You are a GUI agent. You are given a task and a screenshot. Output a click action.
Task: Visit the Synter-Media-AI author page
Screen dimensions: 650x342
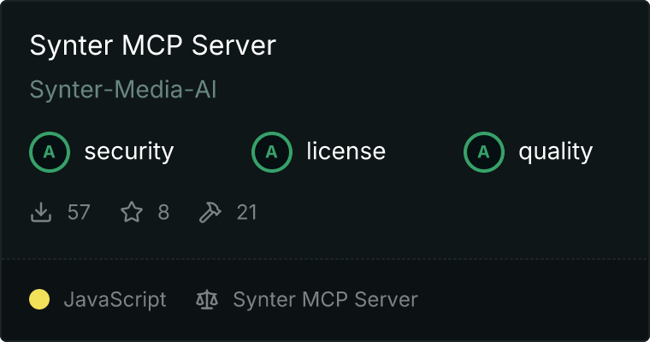123,90
